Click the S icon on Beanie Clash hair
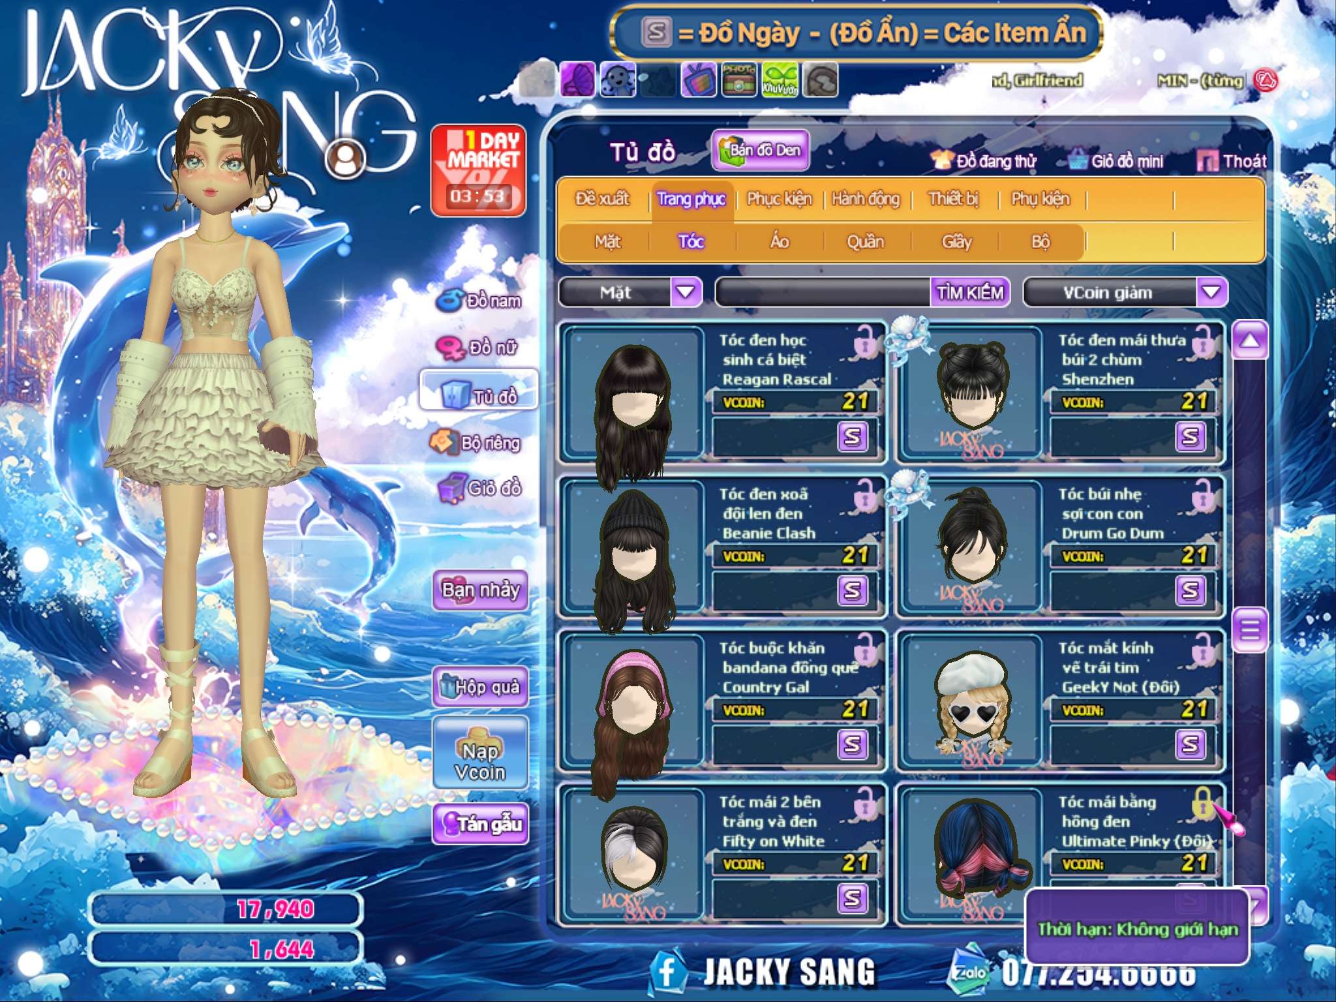Image resolution: width=1336 pixels, height=1002 pixels. tap(853, 590)
